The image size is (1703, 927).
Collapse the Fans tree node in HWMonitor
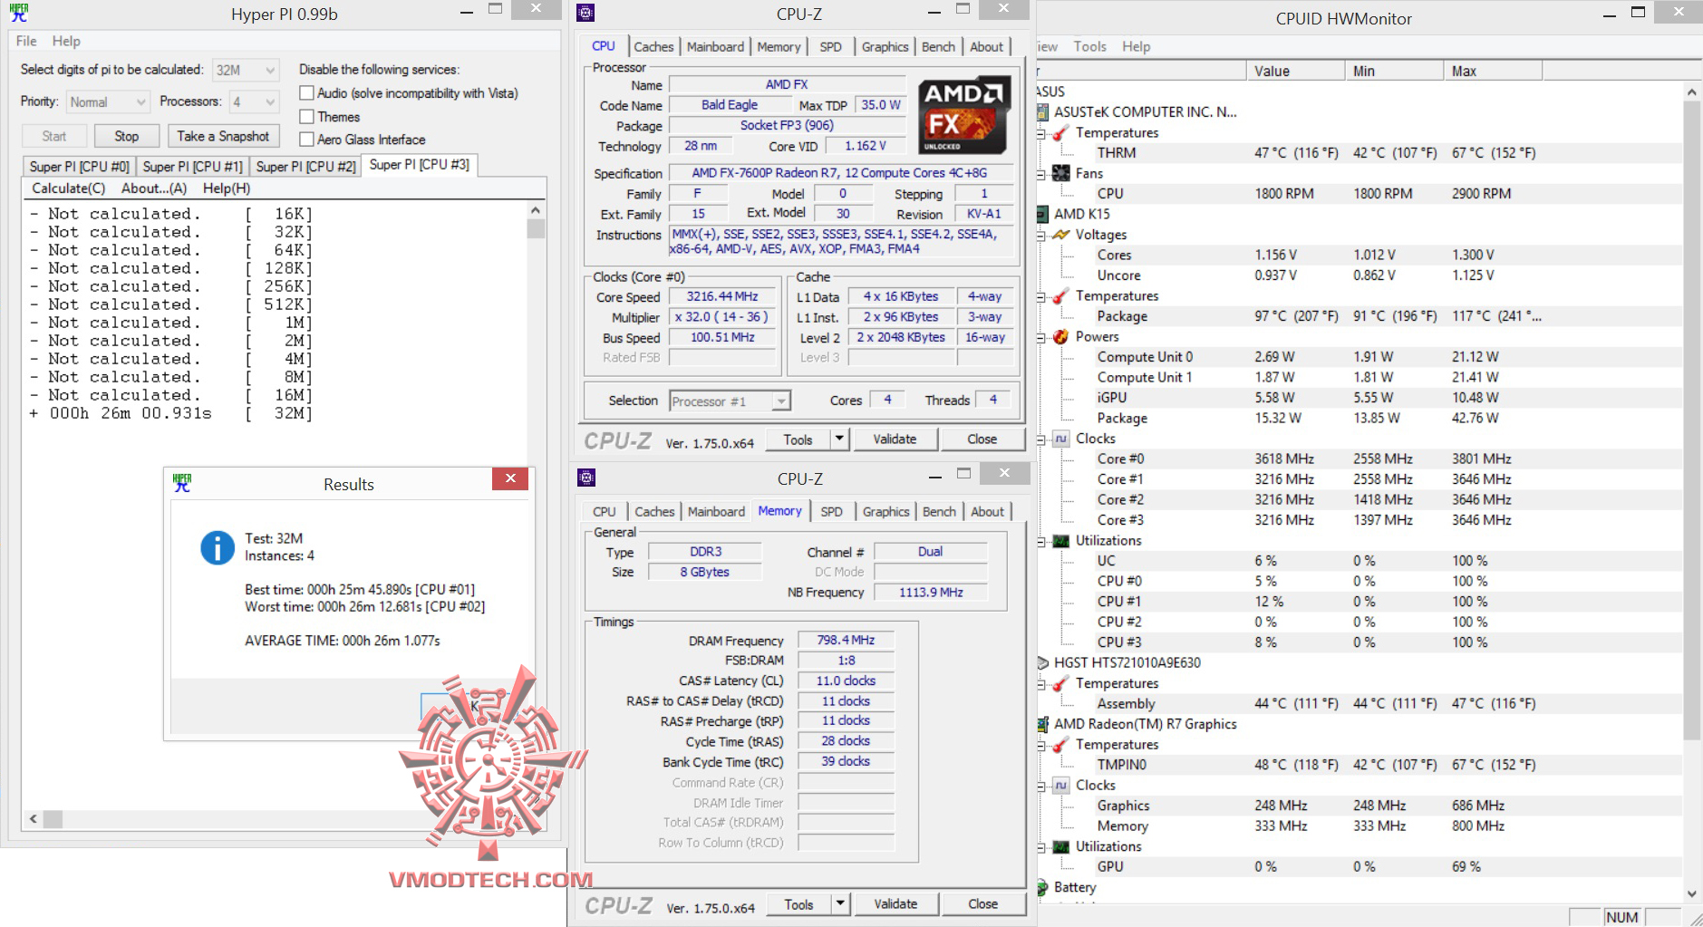coord(1041,173)
